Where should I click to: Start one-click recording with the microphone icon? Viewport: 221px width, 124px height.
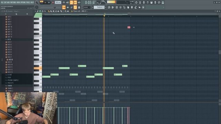point(144,2)
